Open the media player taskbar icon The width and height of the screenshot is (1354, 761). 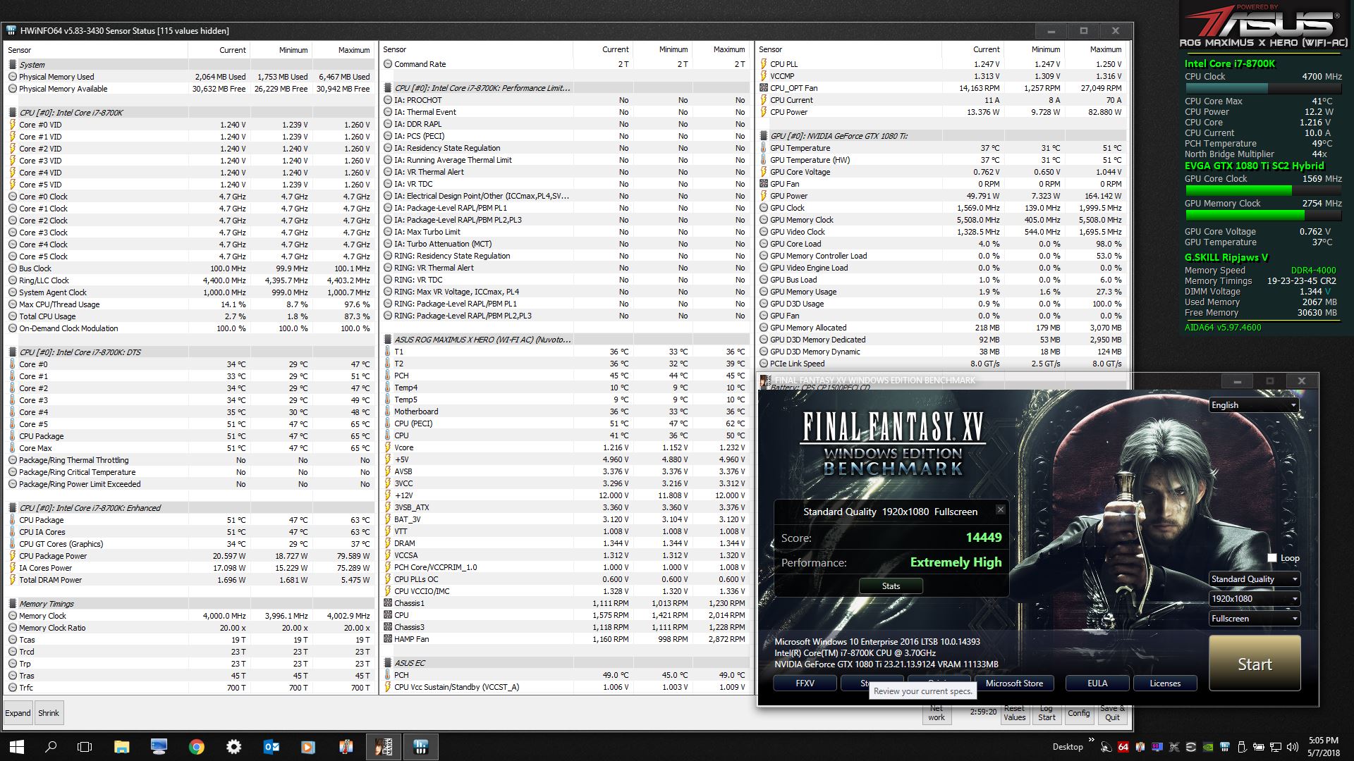click(x=308, y=746)
